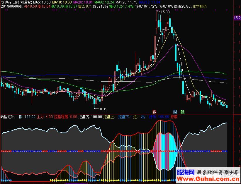
Task: Click the 15.80 peak price marker
Action: [x=165, y=12]
